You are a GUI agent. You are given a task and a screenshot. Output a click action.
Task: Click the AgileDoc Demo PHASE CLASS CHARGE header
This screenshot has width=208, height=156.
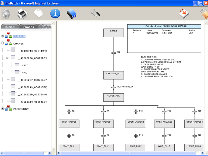coord(164,26)
